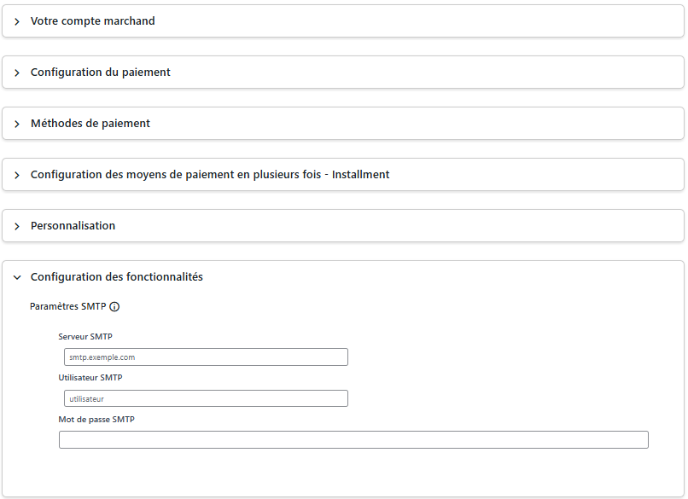Expand Votre compte marchand chevron
Screen dimensions: 688x499
coord(17,21)
